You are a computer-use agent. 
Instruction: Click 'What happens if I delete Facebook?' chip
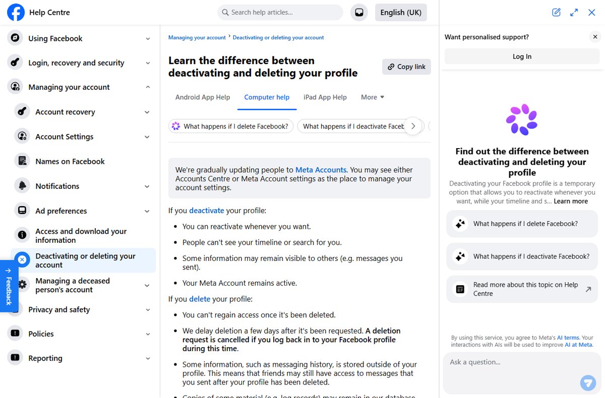pos(231,126)
